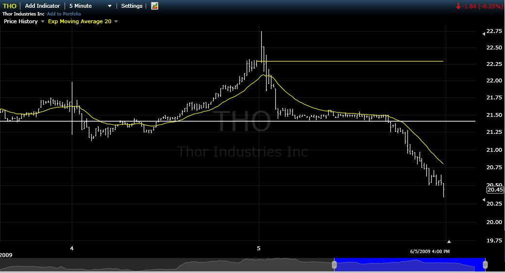Click the current price label 20.45
Image resolution: width=505 pixels, height=273 pixels.
(x=495, y=190)
